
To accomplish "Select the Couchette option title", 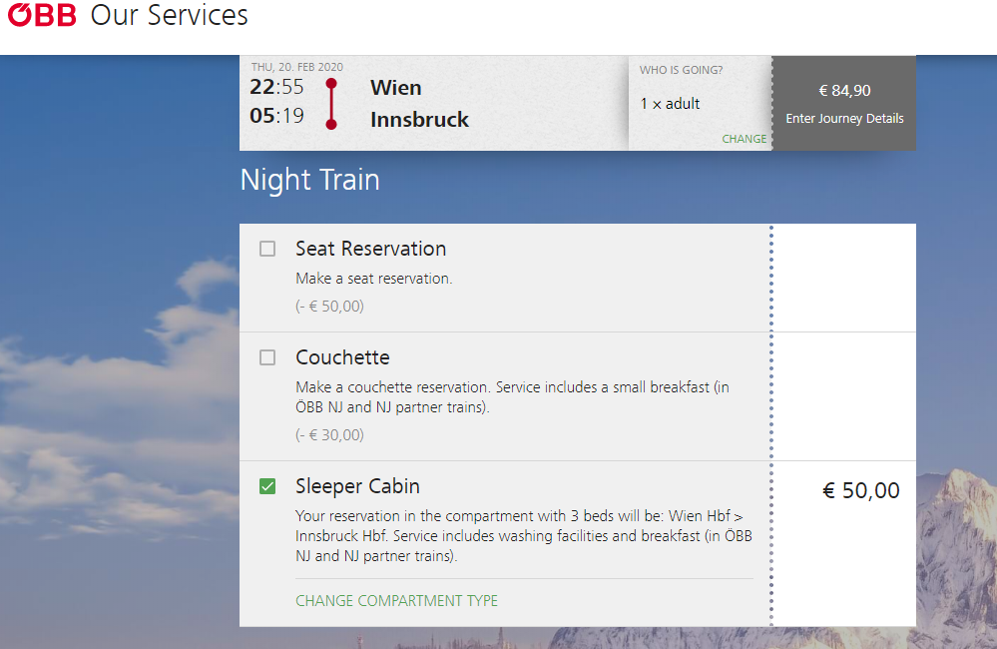I will point(342,357).
